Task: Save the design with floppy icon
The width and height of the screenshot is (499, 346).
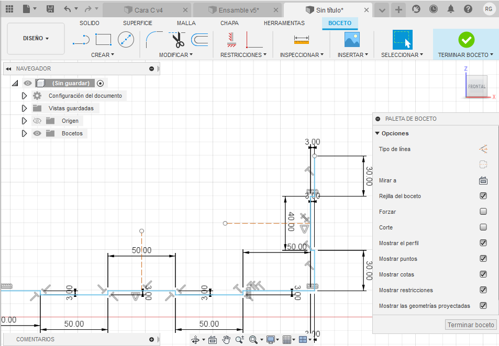Action: point(50,9)
